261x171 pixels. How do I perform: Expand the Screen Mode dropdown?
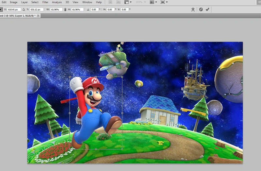(164, 2)
